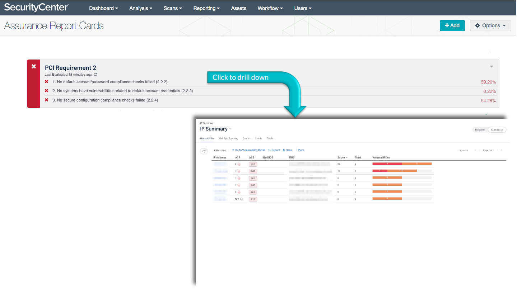Click the ACR icon in row with AES 800
The image size is (517, 294).
tap(239, 178)
